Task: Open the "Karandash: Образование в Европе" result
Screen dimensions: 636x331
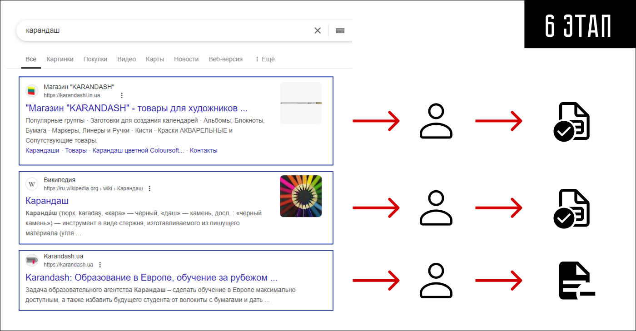Action: point(152,277)
